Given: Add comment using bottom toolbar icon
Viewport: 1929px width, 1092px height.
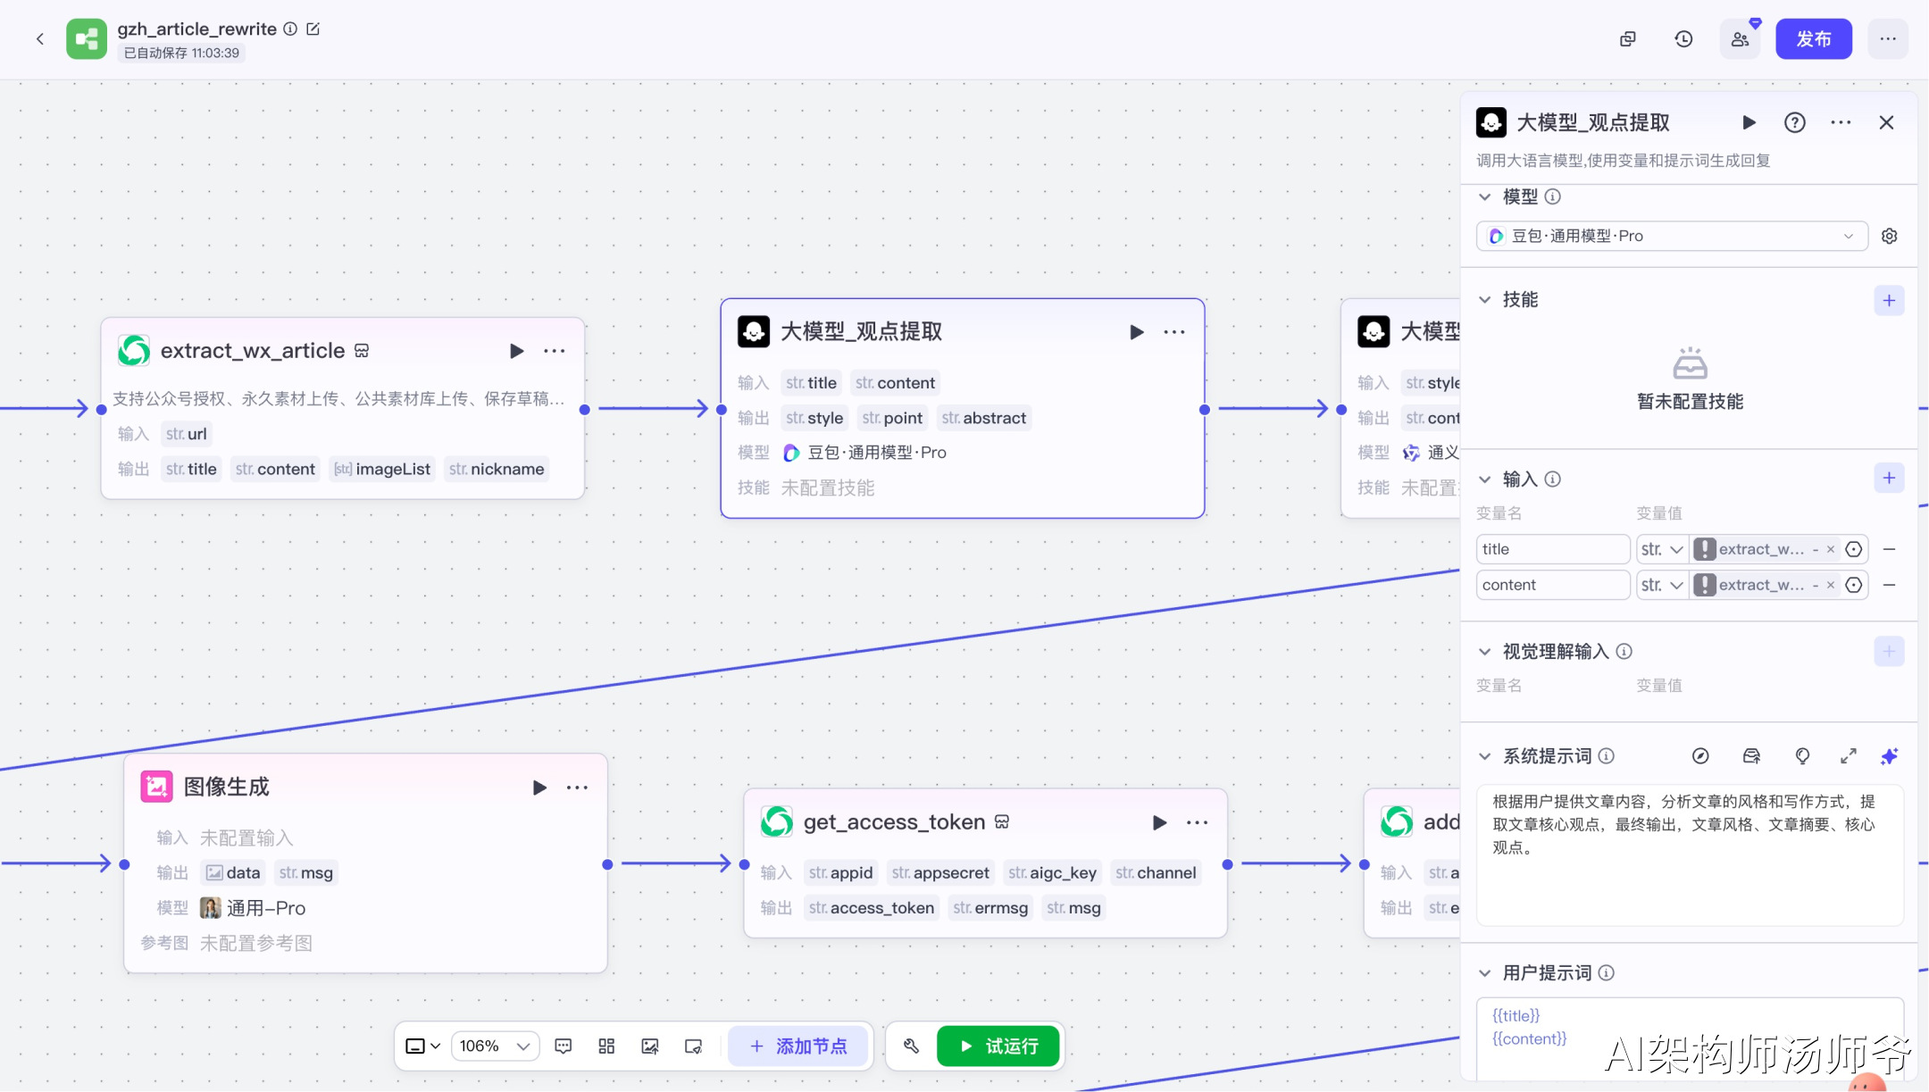Looking at the screenshot, I should (x=564, y=1046).
